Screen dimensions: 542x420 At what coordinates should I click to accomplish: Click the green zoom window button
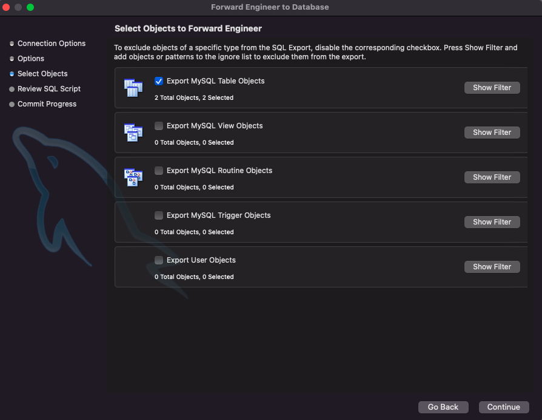click(x=30, y=7)
